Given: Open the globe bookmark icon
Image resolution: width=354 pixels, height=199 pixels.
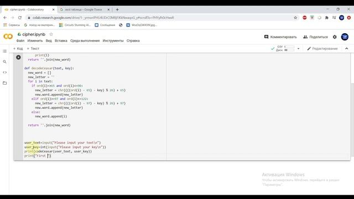Looking at the screenshot, I should pyautogui.click(x=121, y=25).
